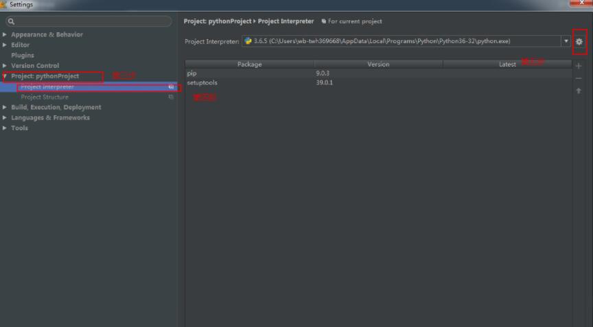593x327 pixels.
Task: Open the Project Interpreter dropdown arrow
Action: point(566,41)
